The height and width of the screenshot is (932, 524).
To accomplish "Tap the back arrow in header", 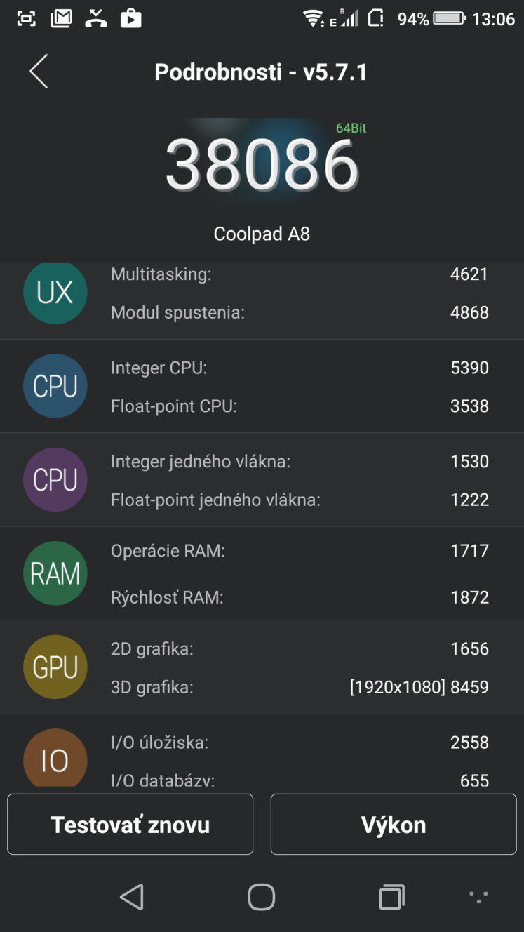I will [39, 72].
